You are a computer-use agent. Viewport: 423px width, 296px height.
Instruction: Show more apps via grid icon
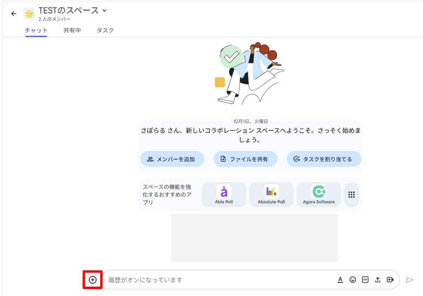352,194
